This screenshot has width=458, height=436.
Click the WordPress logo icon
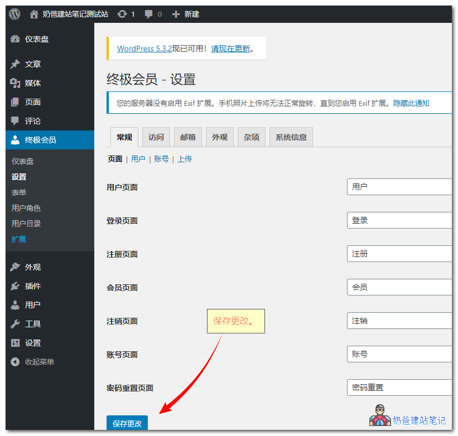pyautogui.click(x=15, y=14)
